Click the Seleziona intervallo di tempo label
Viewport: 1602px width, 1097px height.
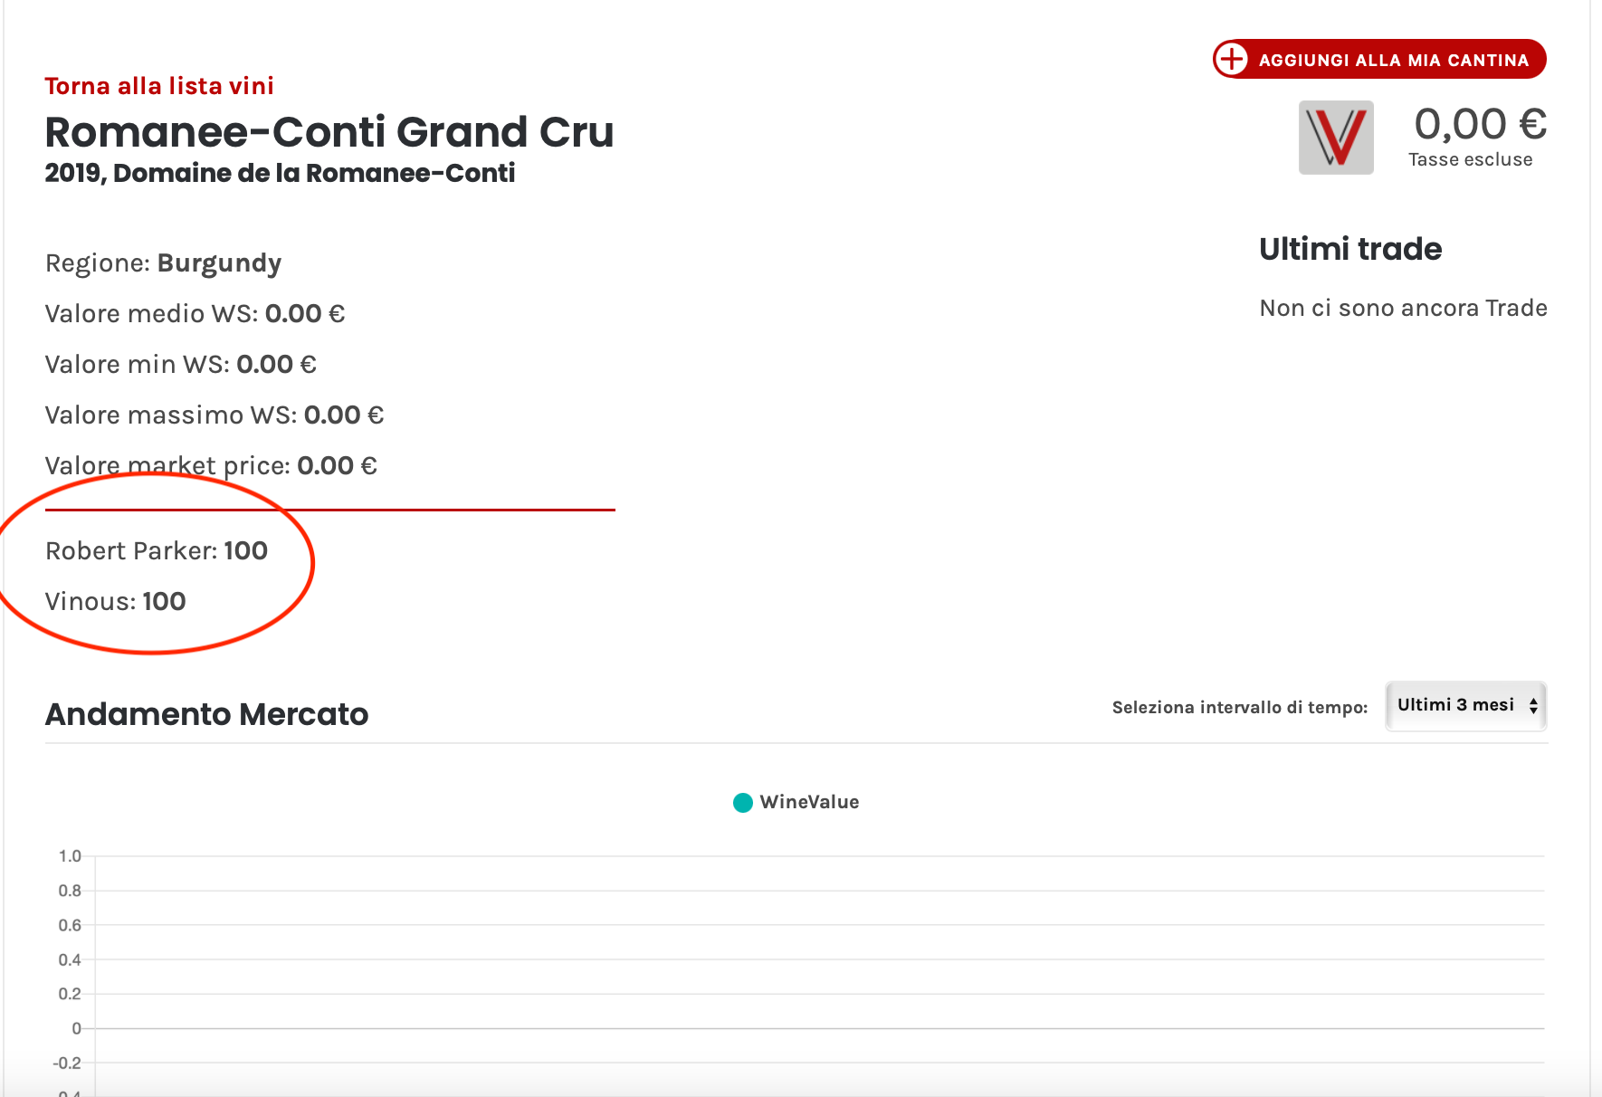pyautogui.click(x=1240, y=708)
